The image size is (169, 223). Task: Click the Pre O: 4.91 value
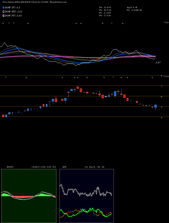(x=105, y=7)
